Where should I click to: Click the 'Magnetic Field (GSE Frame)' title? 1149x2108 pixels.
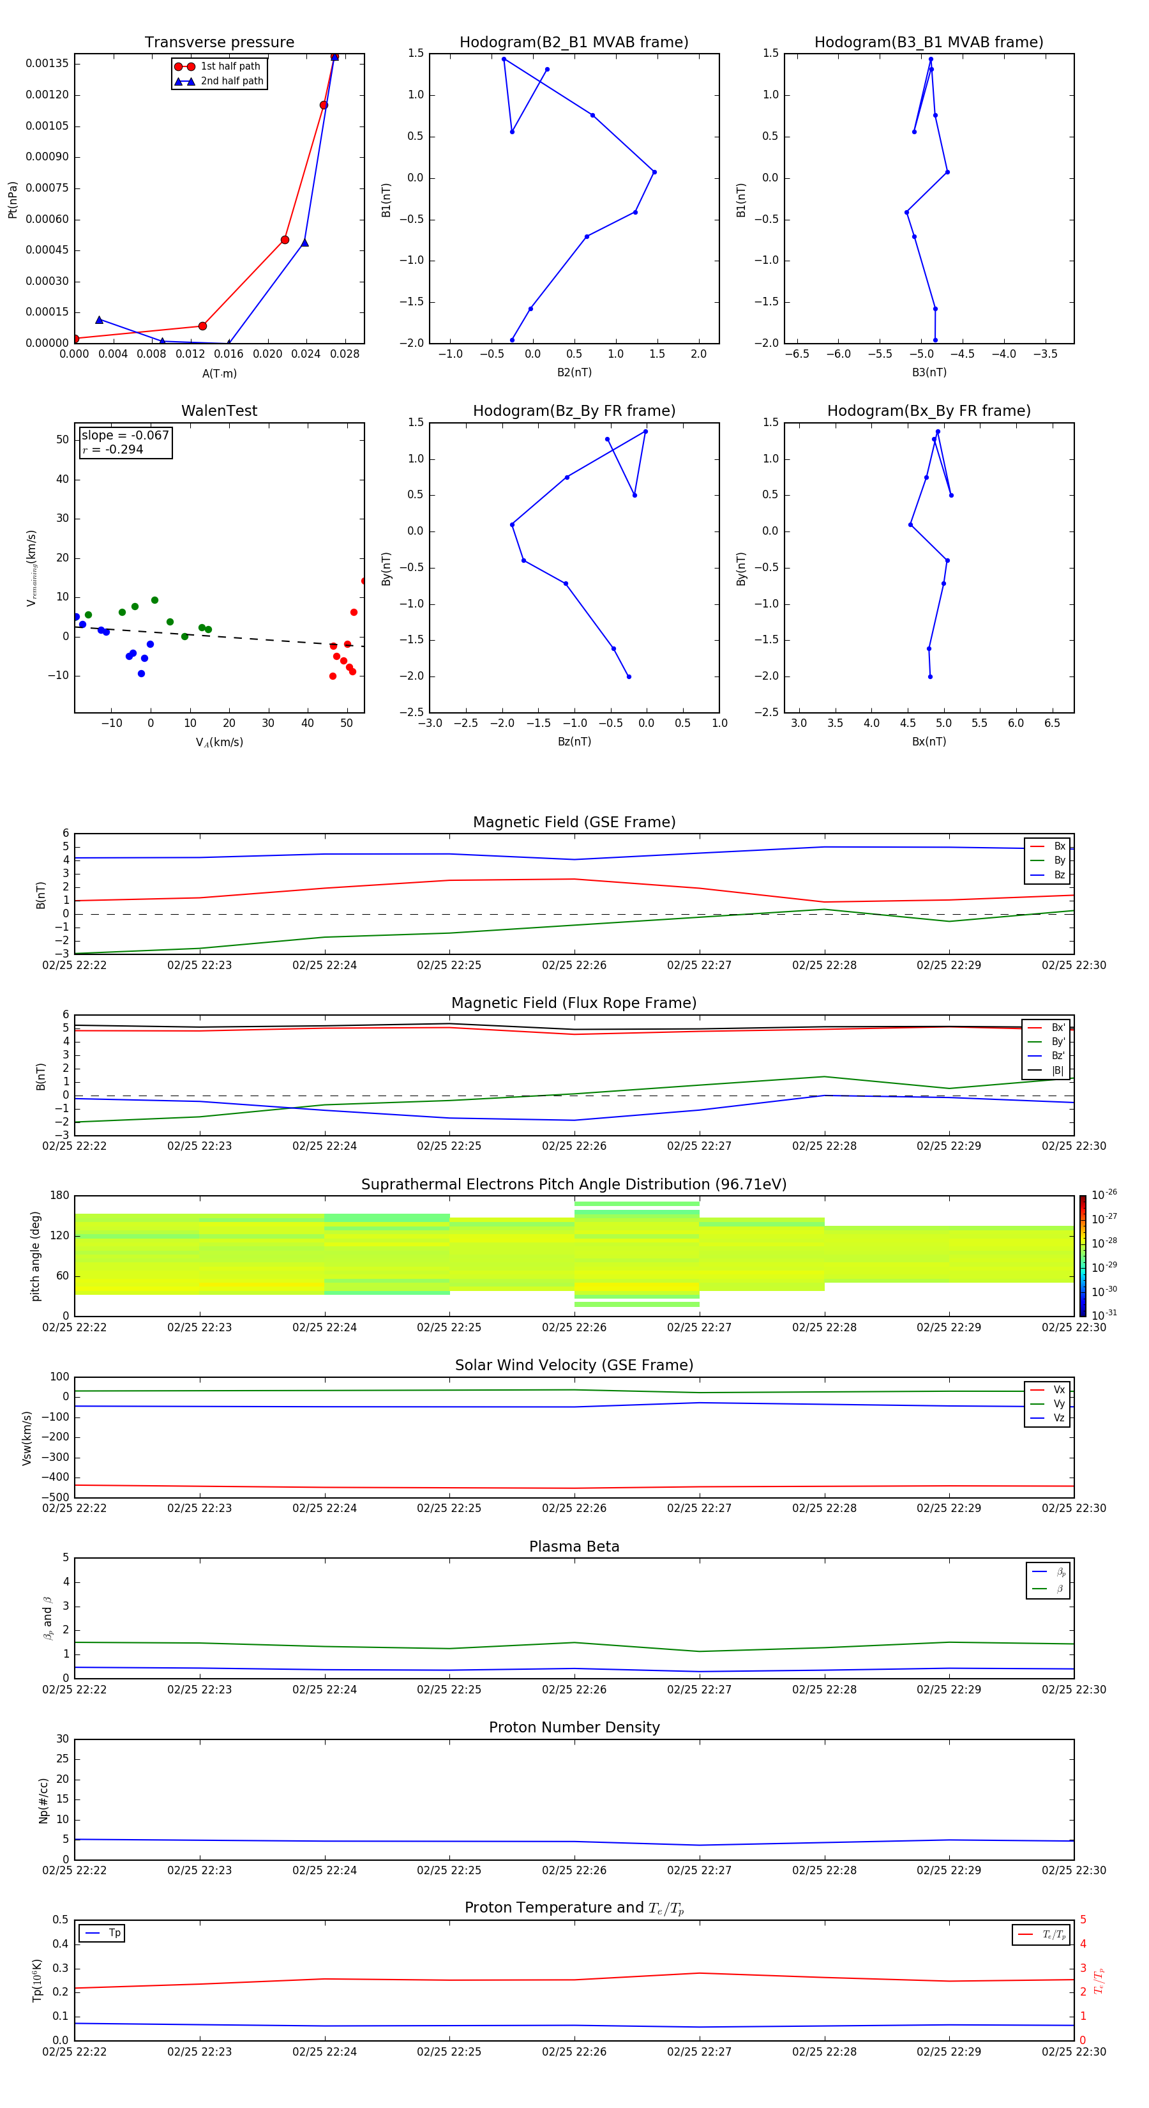(574, 822)
